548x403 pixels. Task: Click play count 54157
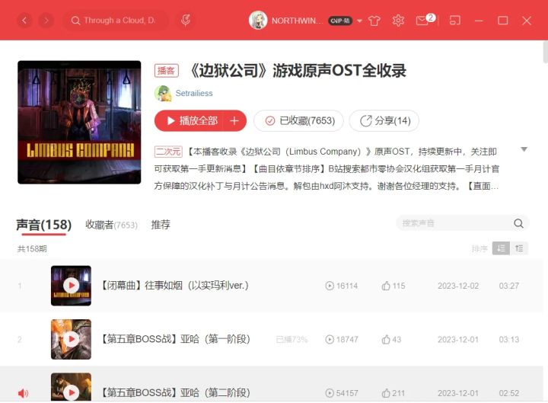pos(342,393)
